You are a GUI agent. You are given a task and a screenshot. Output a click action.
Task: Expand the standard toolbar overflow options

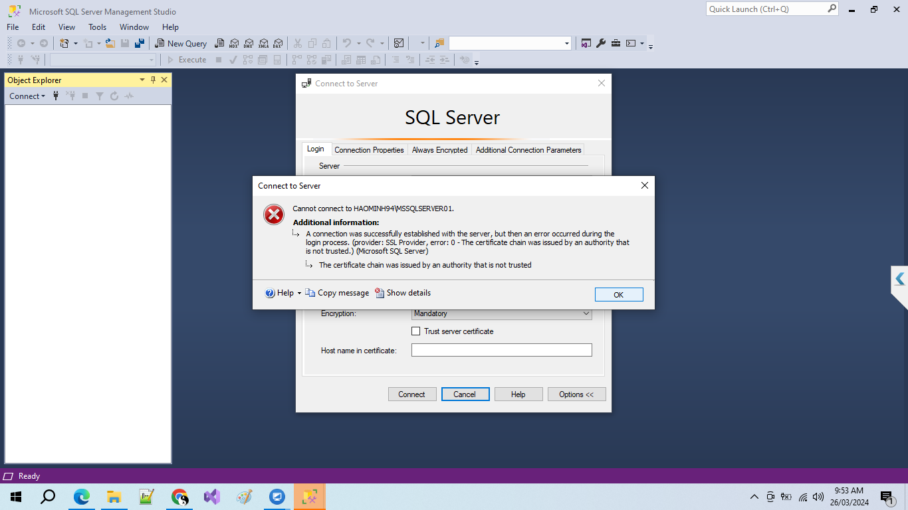(x=651, y=45)
